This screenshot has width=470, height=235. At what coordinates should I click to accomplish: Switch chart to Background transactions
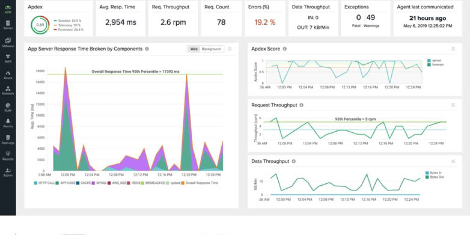(x=211, y=49)
